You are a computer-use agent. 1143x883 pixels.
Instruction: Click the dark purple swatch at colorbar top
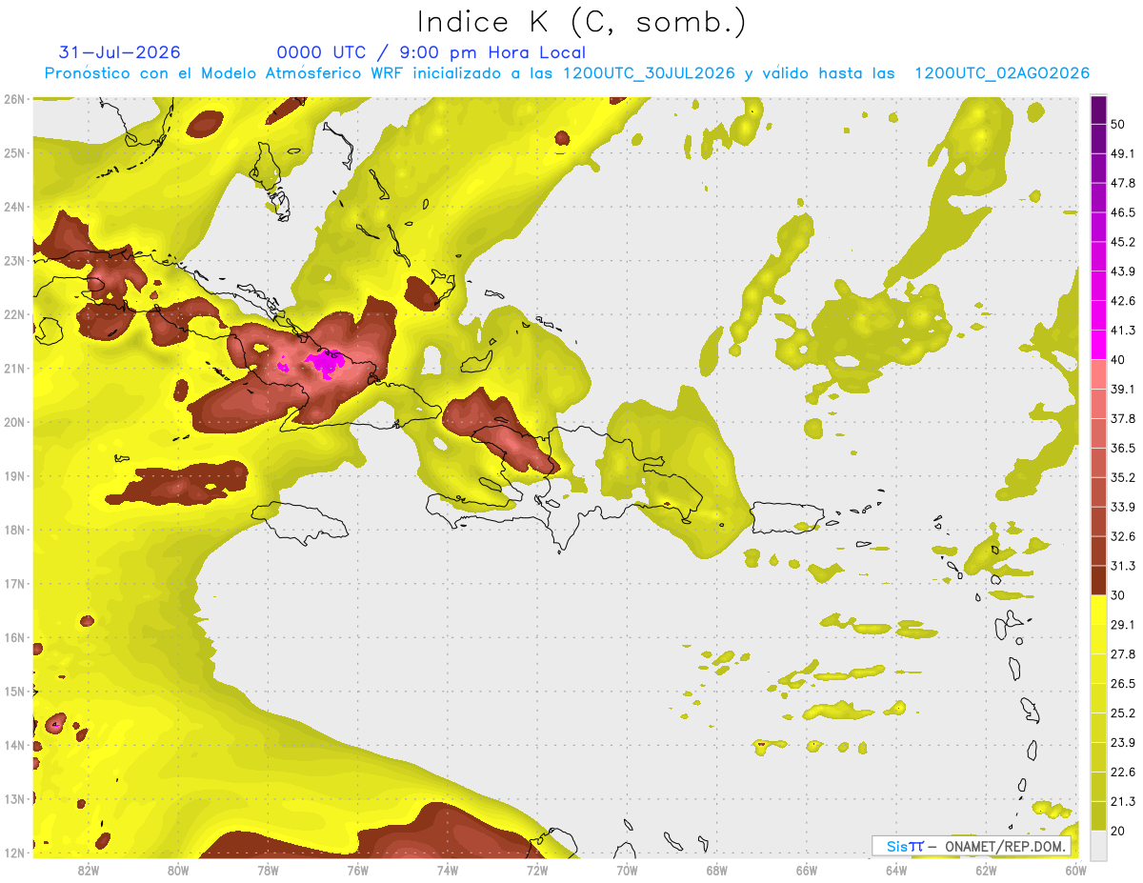coord(1098,110)
